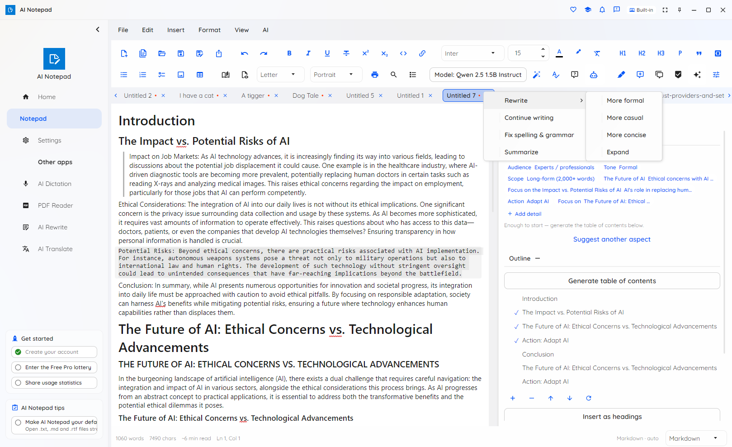Apply bold formatting
The width and height of the screenshot is (732, 447).
click(289, 53)
